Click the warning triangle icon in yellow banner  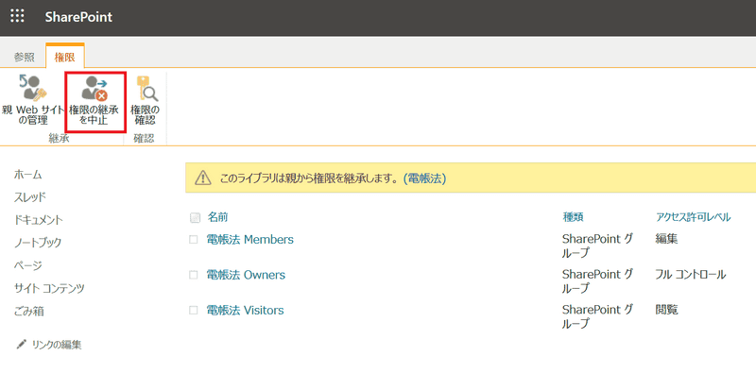(x=203, y=178)
